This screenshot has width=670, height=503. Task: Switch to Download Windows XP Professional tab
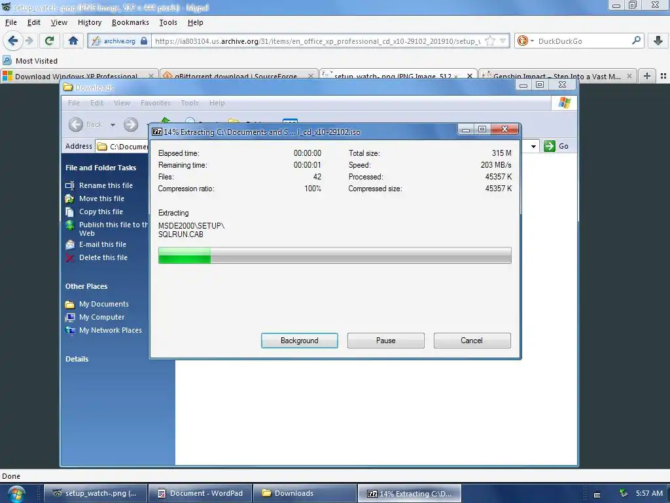click(79, 76)
